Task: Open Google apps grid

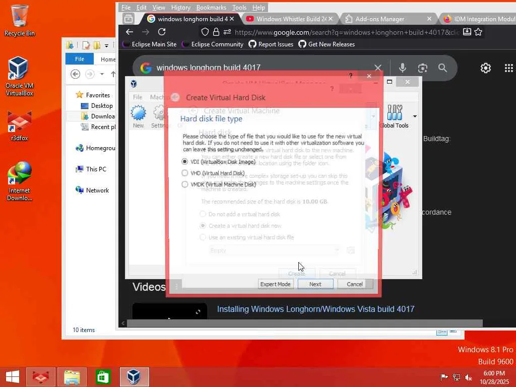Action: (509, 68)
